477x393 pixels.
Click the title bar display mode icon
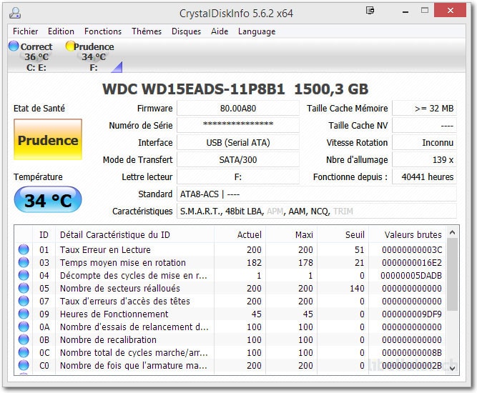370,11
